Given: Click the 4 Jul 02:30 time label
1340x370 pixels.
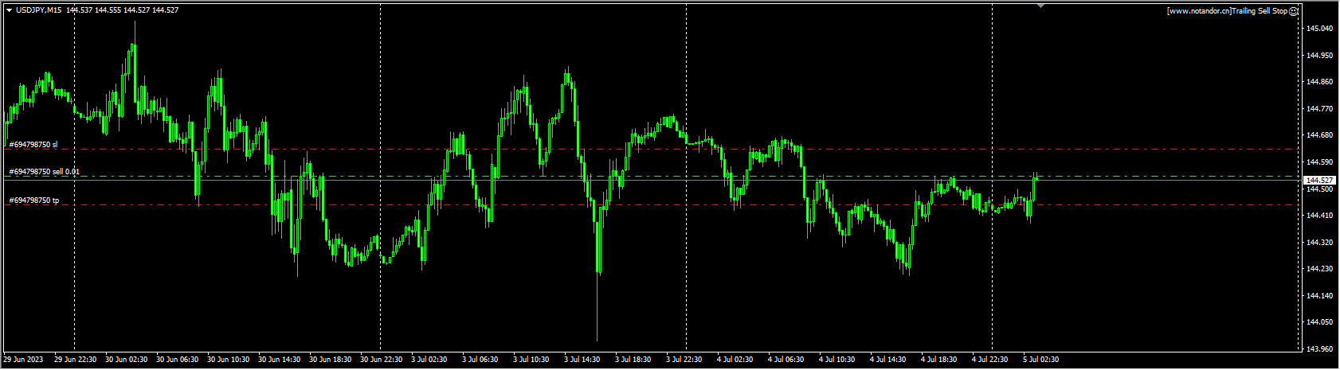Looking at the screenshot, I should (736, 360).
